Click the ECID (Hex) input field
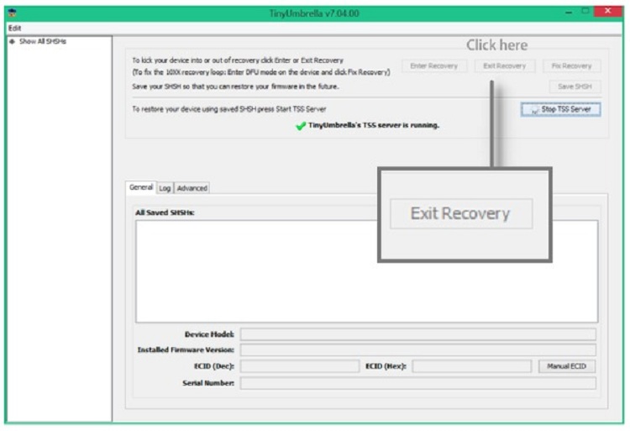This screenshot has width=630, height=431. (x=471, y=366)
